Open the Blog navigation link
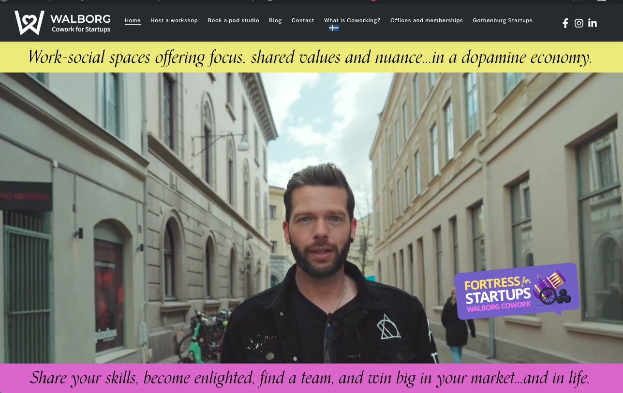The height and width of the screenshot is (393, 623). 275,20
